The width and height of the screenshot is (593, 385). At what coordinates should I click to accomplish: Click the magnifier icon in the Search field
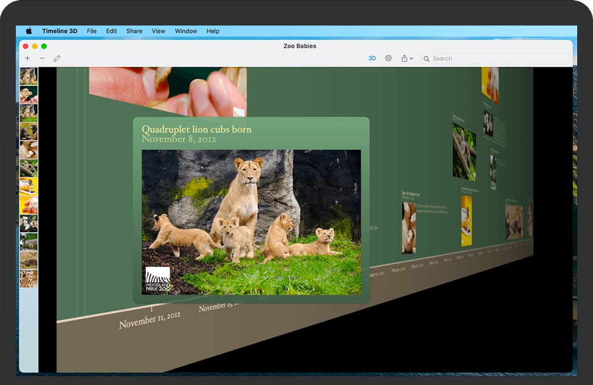click(x=426, y=58)
